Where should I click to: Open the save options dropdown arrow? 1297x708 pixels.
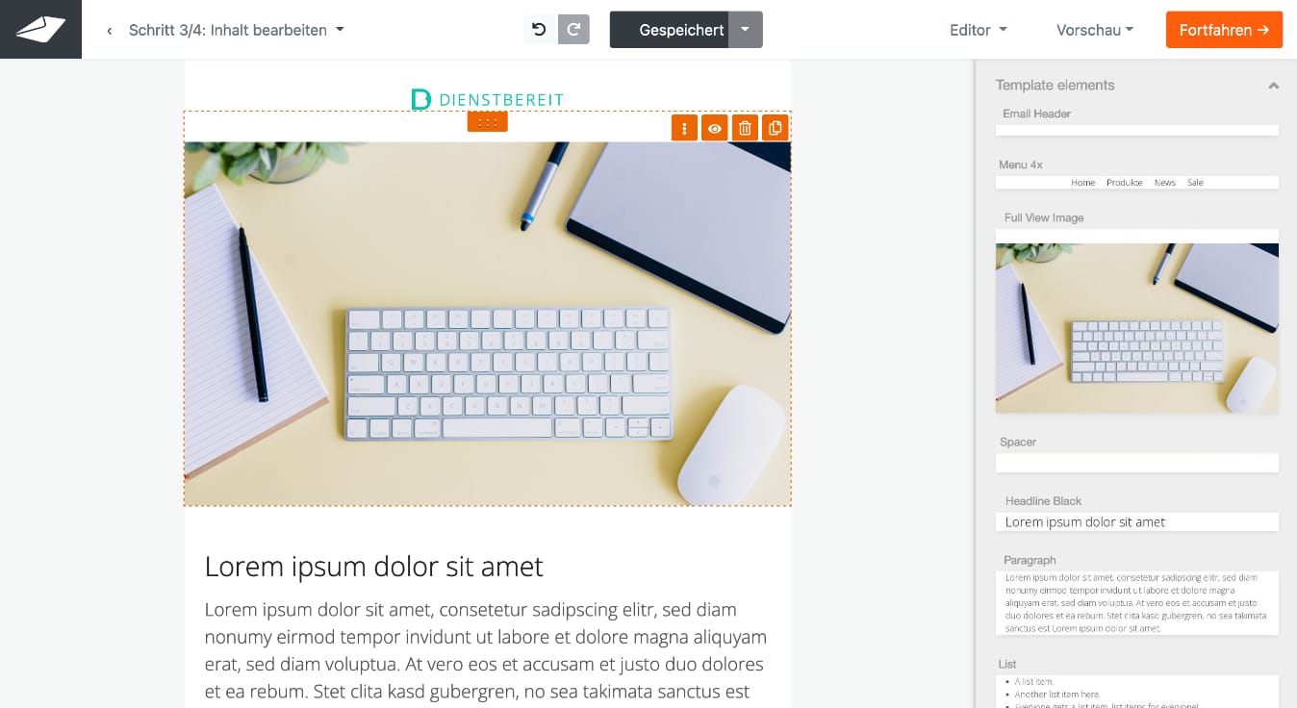coord(746,30)
